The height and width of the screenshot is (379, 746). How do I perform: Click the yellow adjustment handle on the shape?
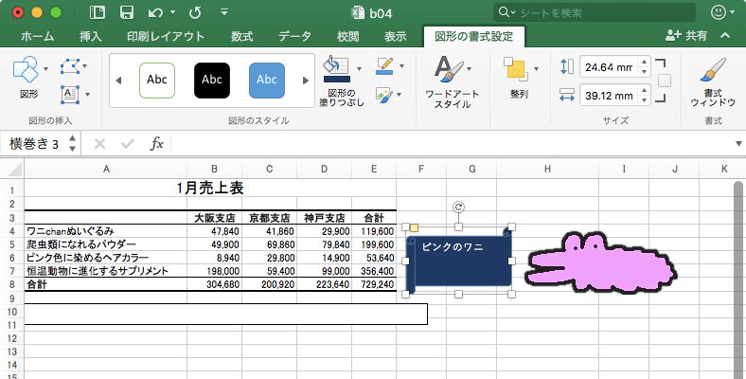click(x=414, y=228)
